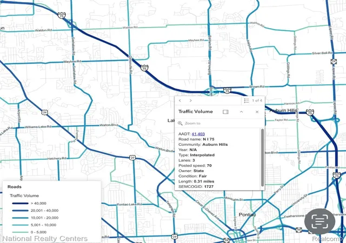Click the Traffic Volume heading in legend

24,195
